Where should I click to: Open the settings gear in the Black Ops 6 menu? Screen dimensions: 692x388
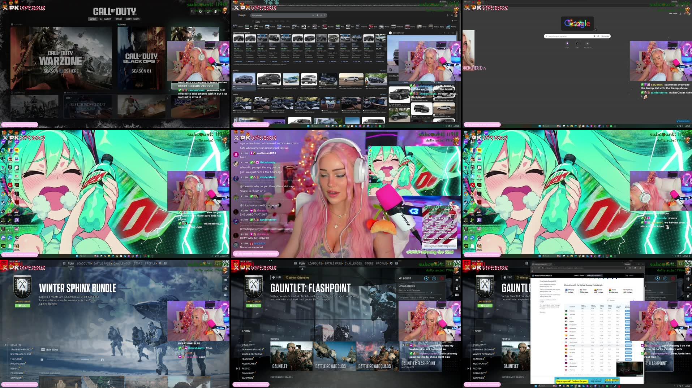(391, 263)
